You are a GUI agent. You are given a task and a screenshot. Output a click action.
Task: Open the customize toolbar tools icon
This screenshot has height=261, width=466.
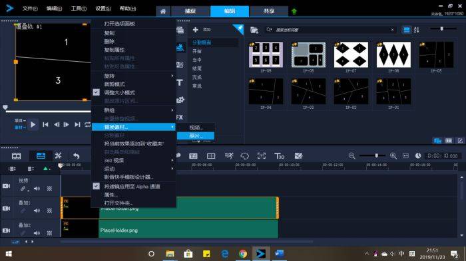(59, 155)
